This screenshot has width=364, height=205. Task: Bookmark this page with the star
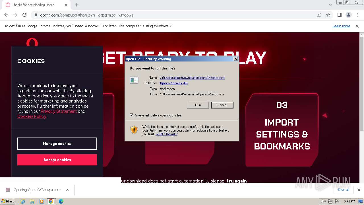[328, 15]
